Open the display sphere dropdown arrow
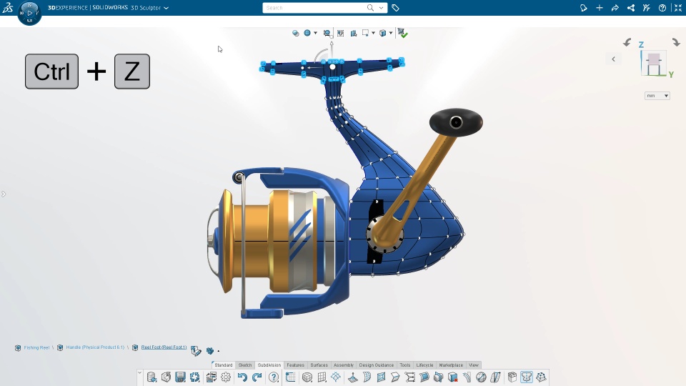Screen dimensions: 686x386 (x=315, y=34)
